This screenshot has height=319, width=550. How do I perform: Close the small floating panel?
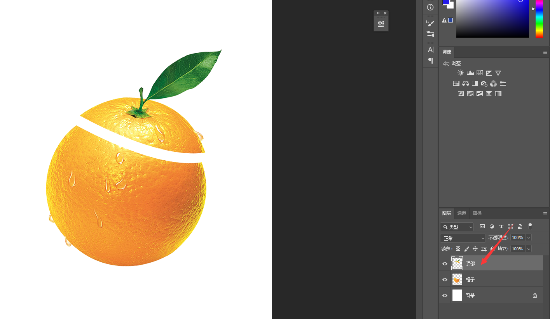pyautogui.click(x=385, y=13)
